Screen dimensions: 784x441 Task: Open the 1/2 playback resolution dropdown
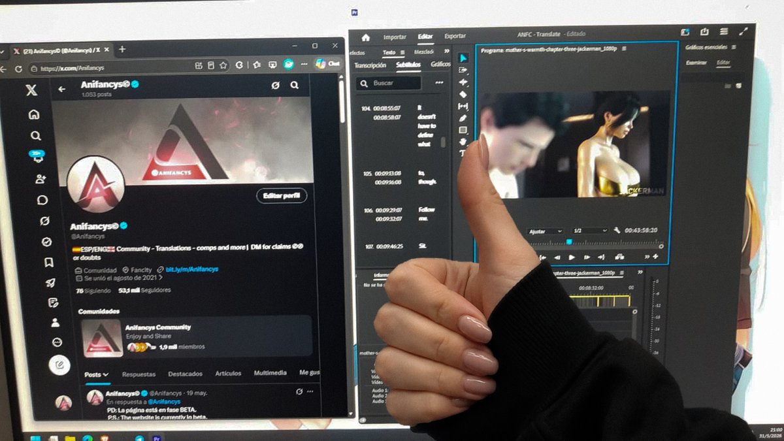[590, 231]
